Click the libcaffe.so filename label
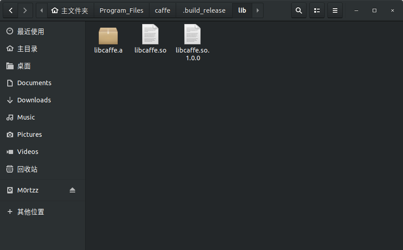 150,50
